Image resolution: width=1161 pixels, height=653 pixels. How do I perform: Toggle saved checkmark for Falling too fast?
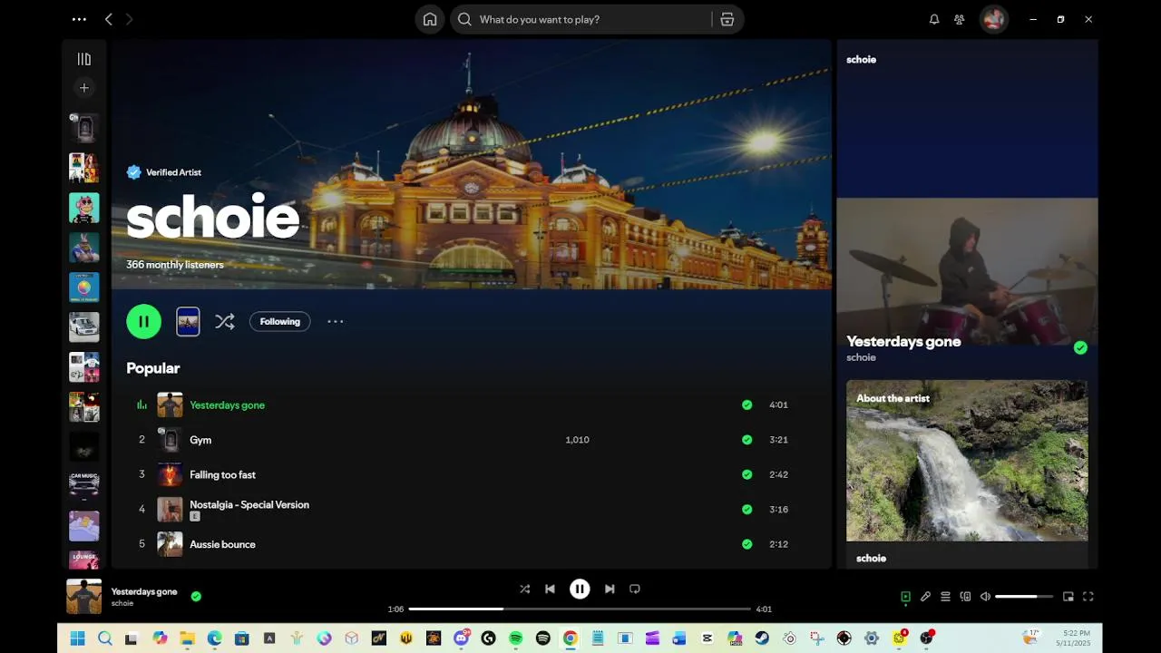coord(746,474)
